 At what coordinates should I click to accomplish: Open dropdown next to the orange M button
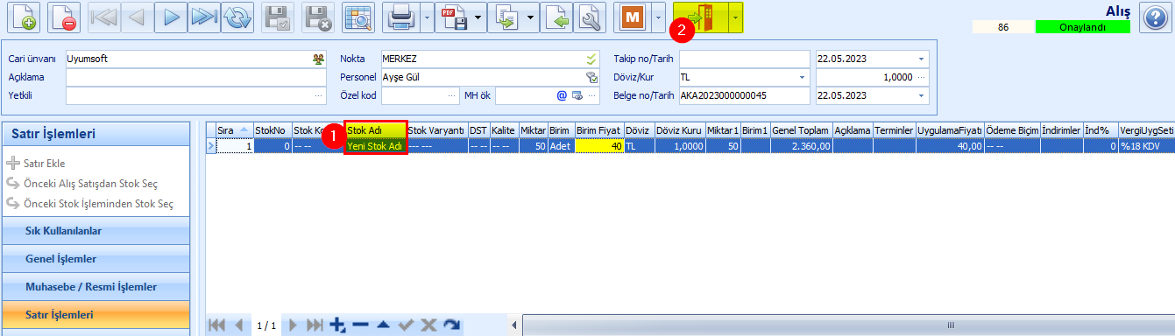click(x=657, y=17)
